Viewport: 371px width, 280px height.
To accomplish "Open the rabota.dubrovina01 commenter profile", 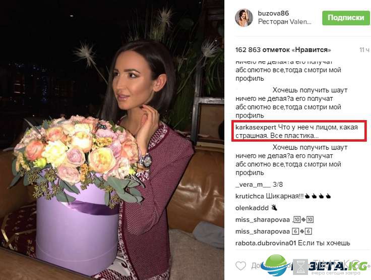I will (x=266, y=243).
